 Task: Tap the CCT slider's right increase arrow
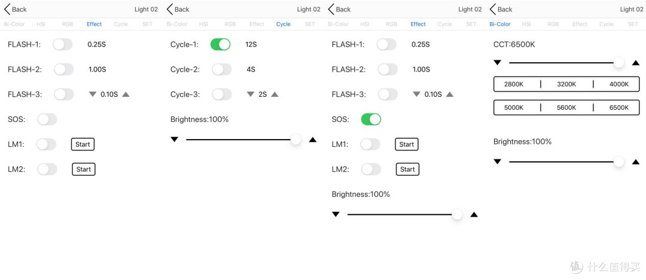click(636, 63)
